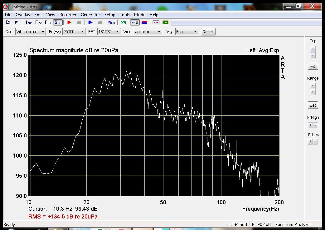Open the Generator menu
This screenshot has width=325, height=230.
[90, 15]
